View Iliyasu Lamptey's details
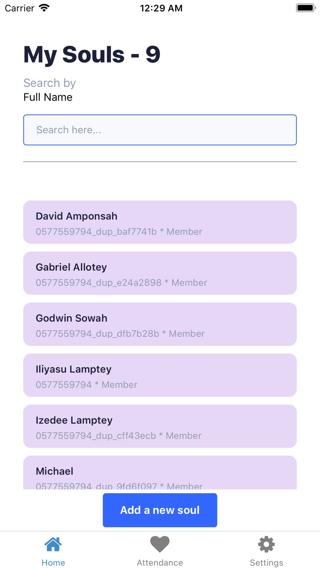Image resolution: width=320 pixels, height=569 pixels. 160,375
